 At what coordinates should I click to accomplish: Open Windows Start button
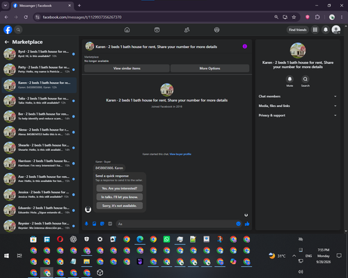[x=6, y=256]
